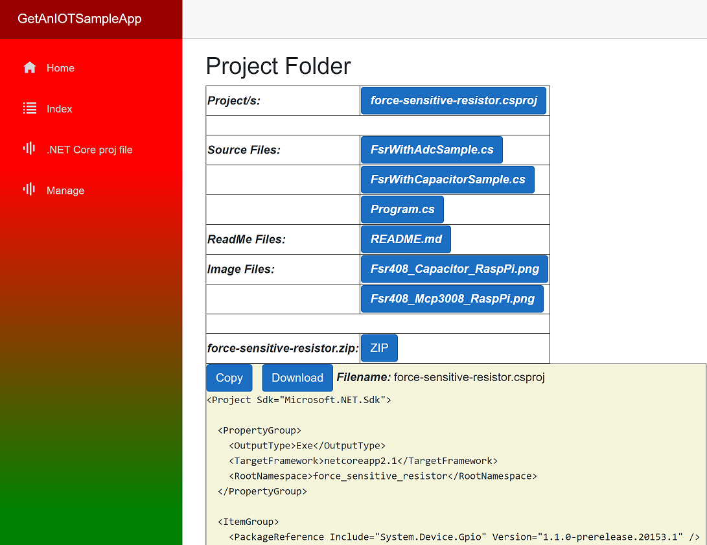The image size is (707, 545).
Task: Click the 'Source Files:' label
Action: point(244,150)
